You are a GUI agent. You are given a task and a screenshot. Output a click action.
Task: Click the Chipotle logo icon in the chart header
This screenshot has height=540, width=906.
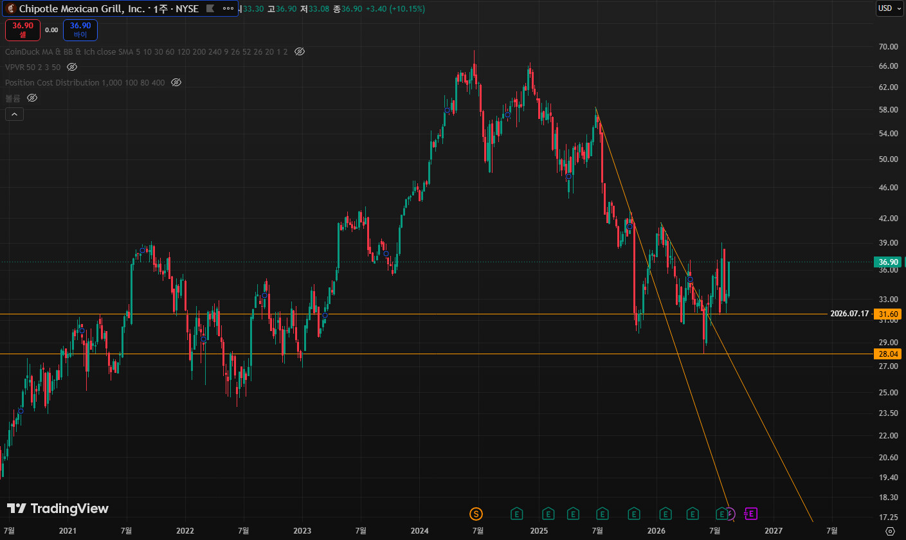tap(11, 9)
